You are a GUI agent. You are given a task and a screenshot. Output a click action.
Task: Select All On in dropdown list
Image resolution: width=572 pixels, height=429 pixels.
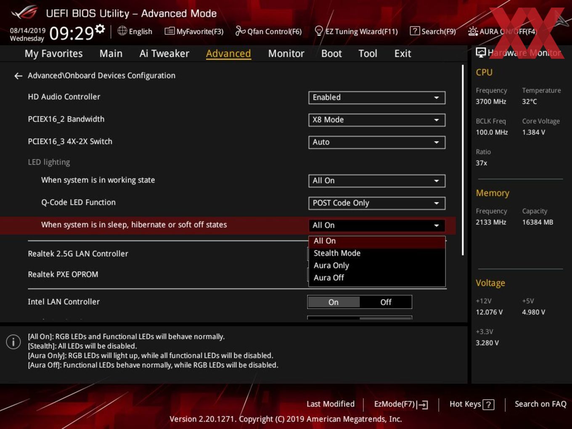pyautogui.click(x=376, y=241)
